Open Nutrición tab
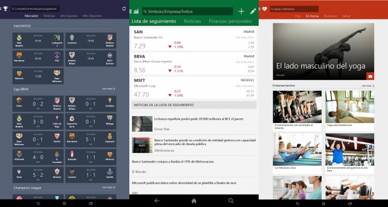 (330, 16)
